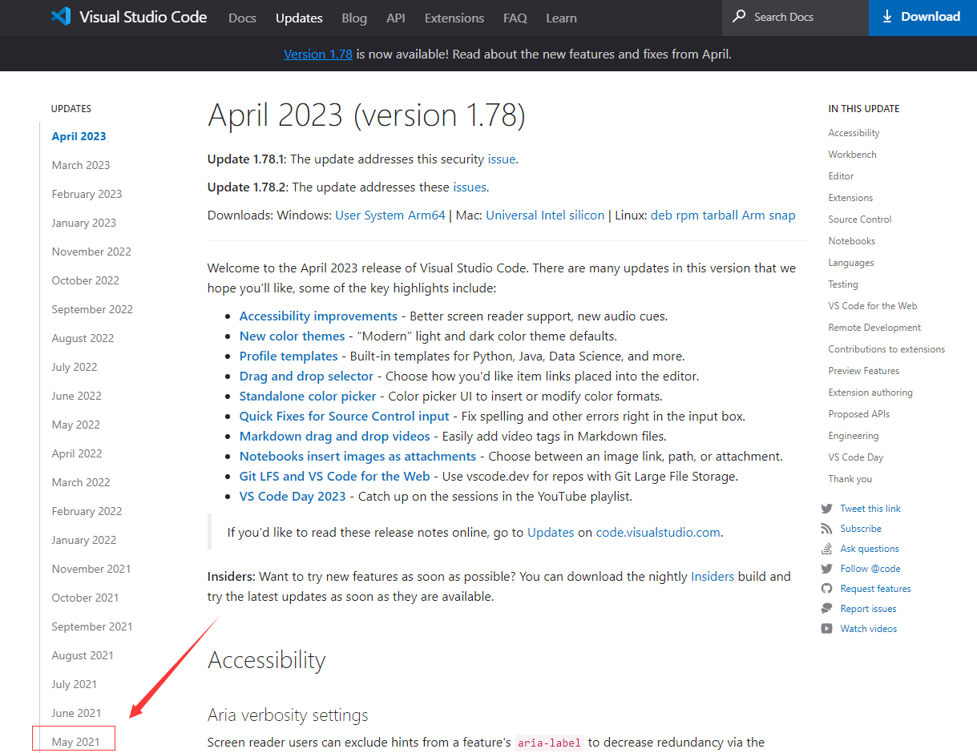Open the Insiders build download link
This screenshot has height=753, width=977.
pyautogui.click(x=713, y=576)
